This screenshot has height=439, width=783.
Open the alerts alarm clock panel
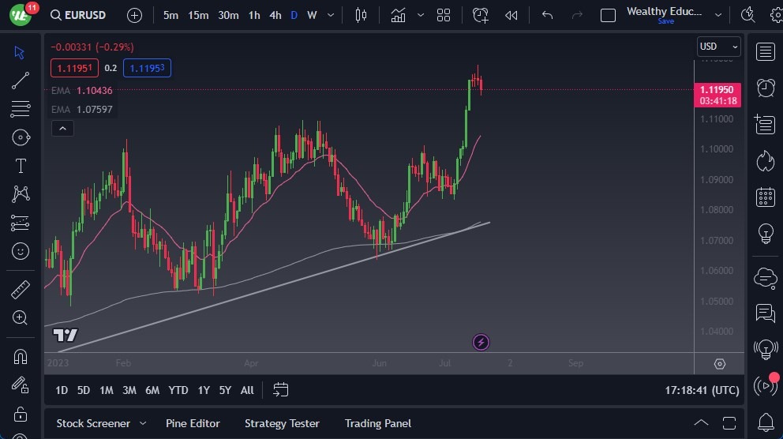pyautogui.click(x=765, y=88)
